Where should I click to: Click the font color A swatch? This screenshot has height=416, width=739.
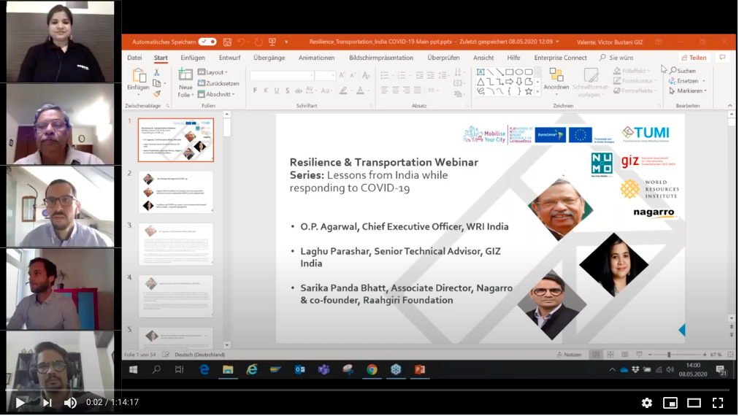[x=360, y=90]
